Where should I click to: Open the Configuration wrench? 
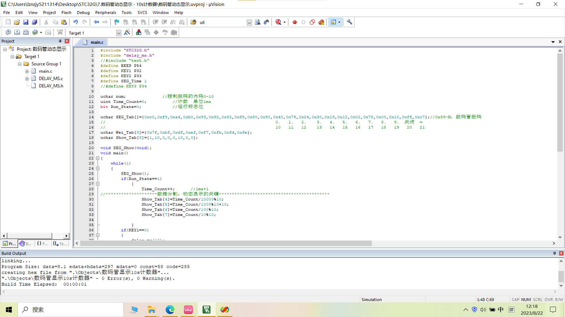[349, 22]
